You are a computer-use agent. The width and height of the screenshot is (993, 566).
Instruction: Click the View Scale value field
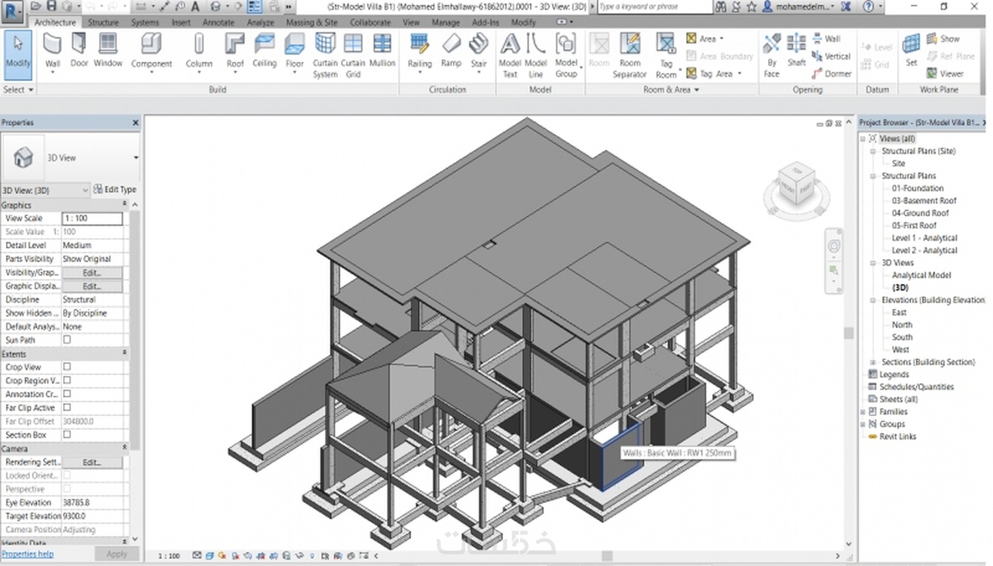coord(92,218)
